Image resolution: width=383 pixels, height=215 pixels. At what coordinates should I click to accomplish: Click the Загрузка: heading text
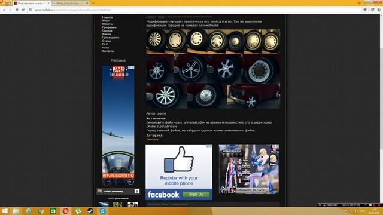point(155,136)
